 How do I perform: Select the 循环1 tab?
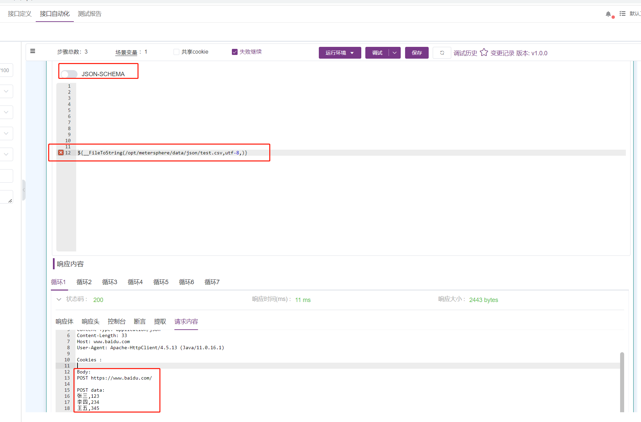tap(58, 282)
